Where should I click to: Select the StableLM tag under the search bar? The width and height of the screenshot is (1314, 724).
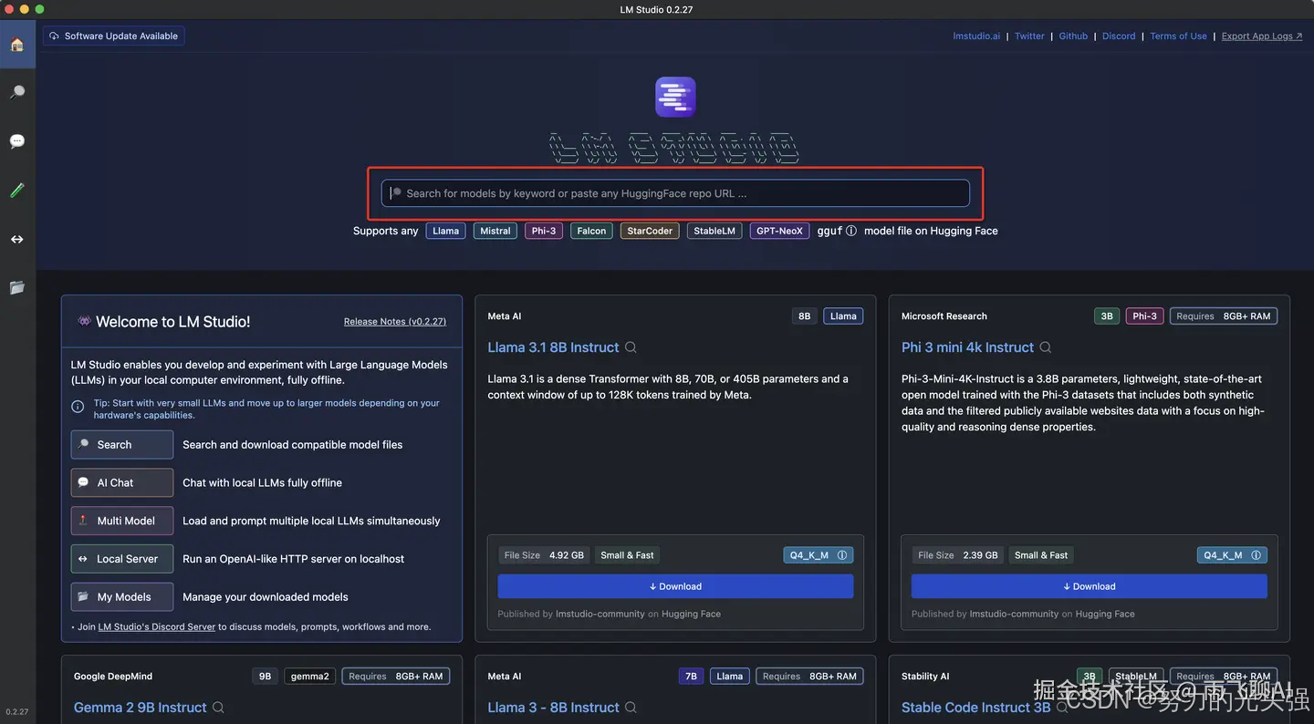click(x=714, y=231)
